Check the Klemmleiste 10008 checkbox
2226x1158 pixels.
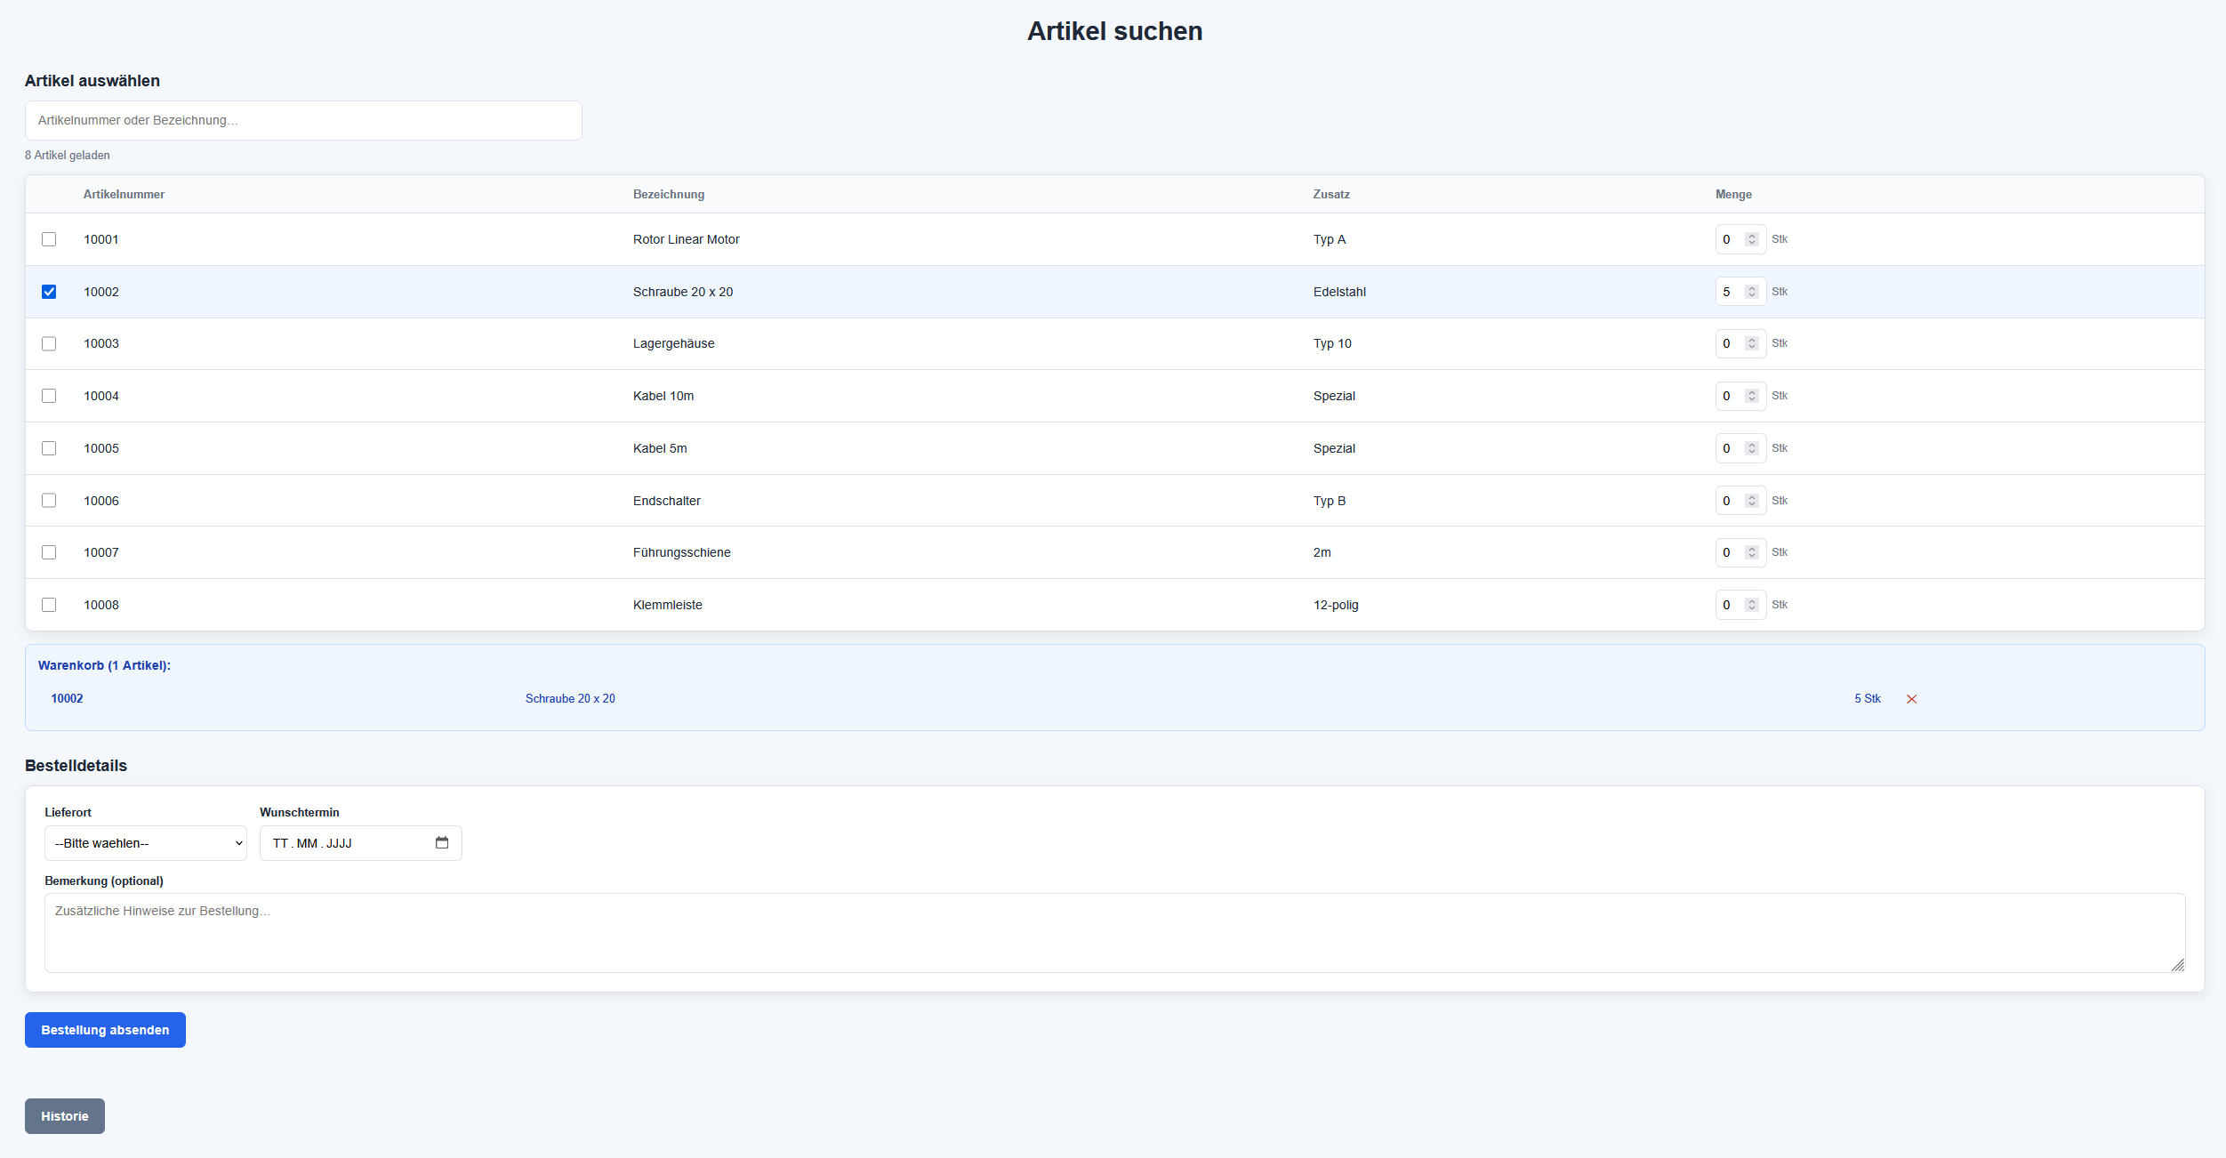(49, 605)
